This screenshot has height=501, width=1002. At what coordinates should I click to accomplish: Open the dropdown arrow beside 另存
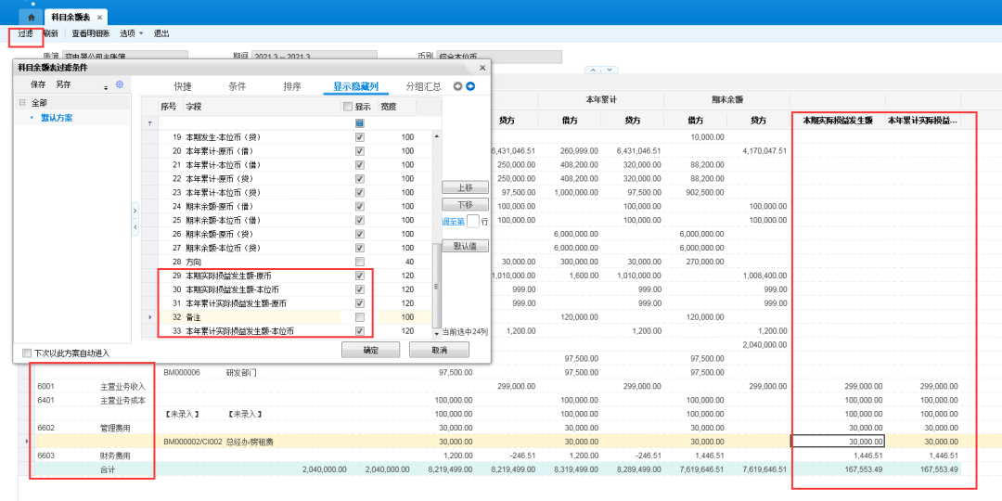(x=106, y=87)
